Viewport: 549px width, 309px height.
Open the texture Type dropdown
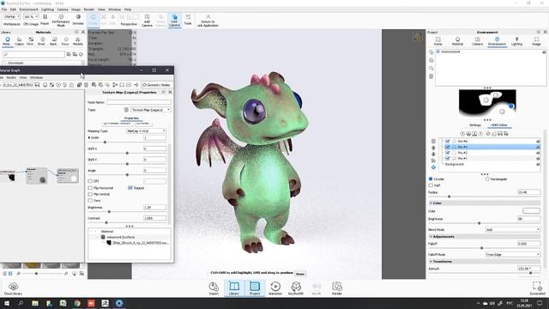click(151, 110)
